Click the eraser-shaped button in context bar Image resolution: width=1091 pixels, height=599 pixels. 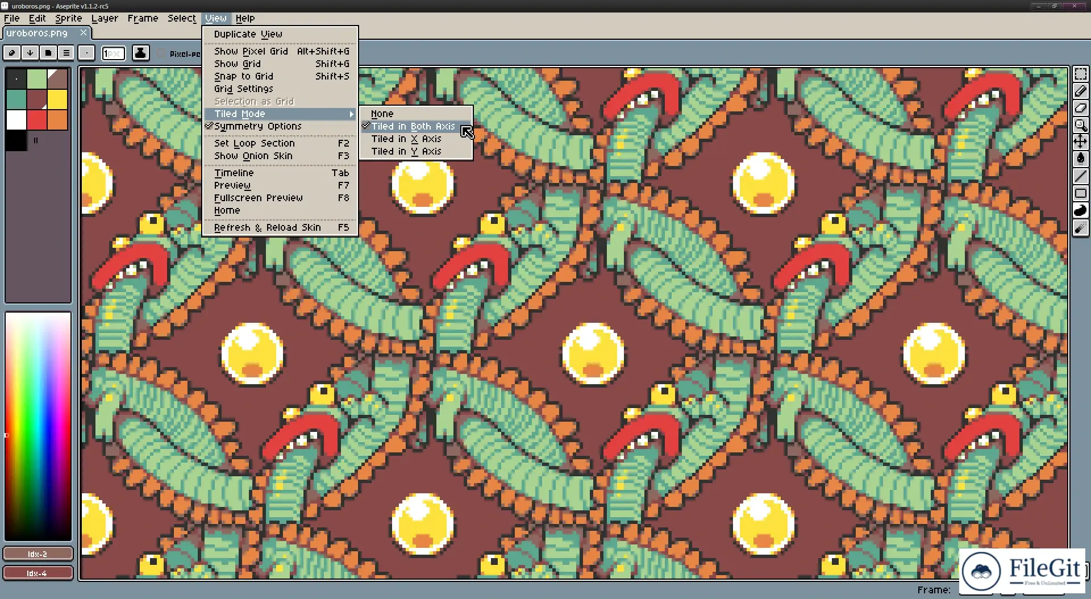pyautogui.click(x=12, y=53)
